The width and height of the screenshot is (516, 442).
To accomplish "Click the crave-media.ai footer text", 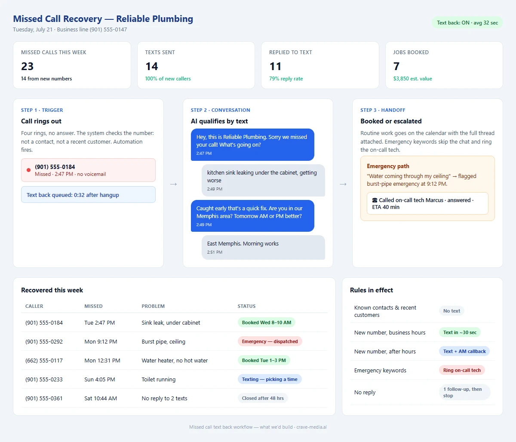I will pos(311,427).
